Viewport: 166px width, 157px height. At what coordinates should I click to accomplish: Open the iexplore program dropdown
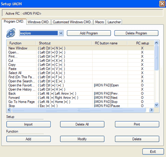click(x=61, y=33)
